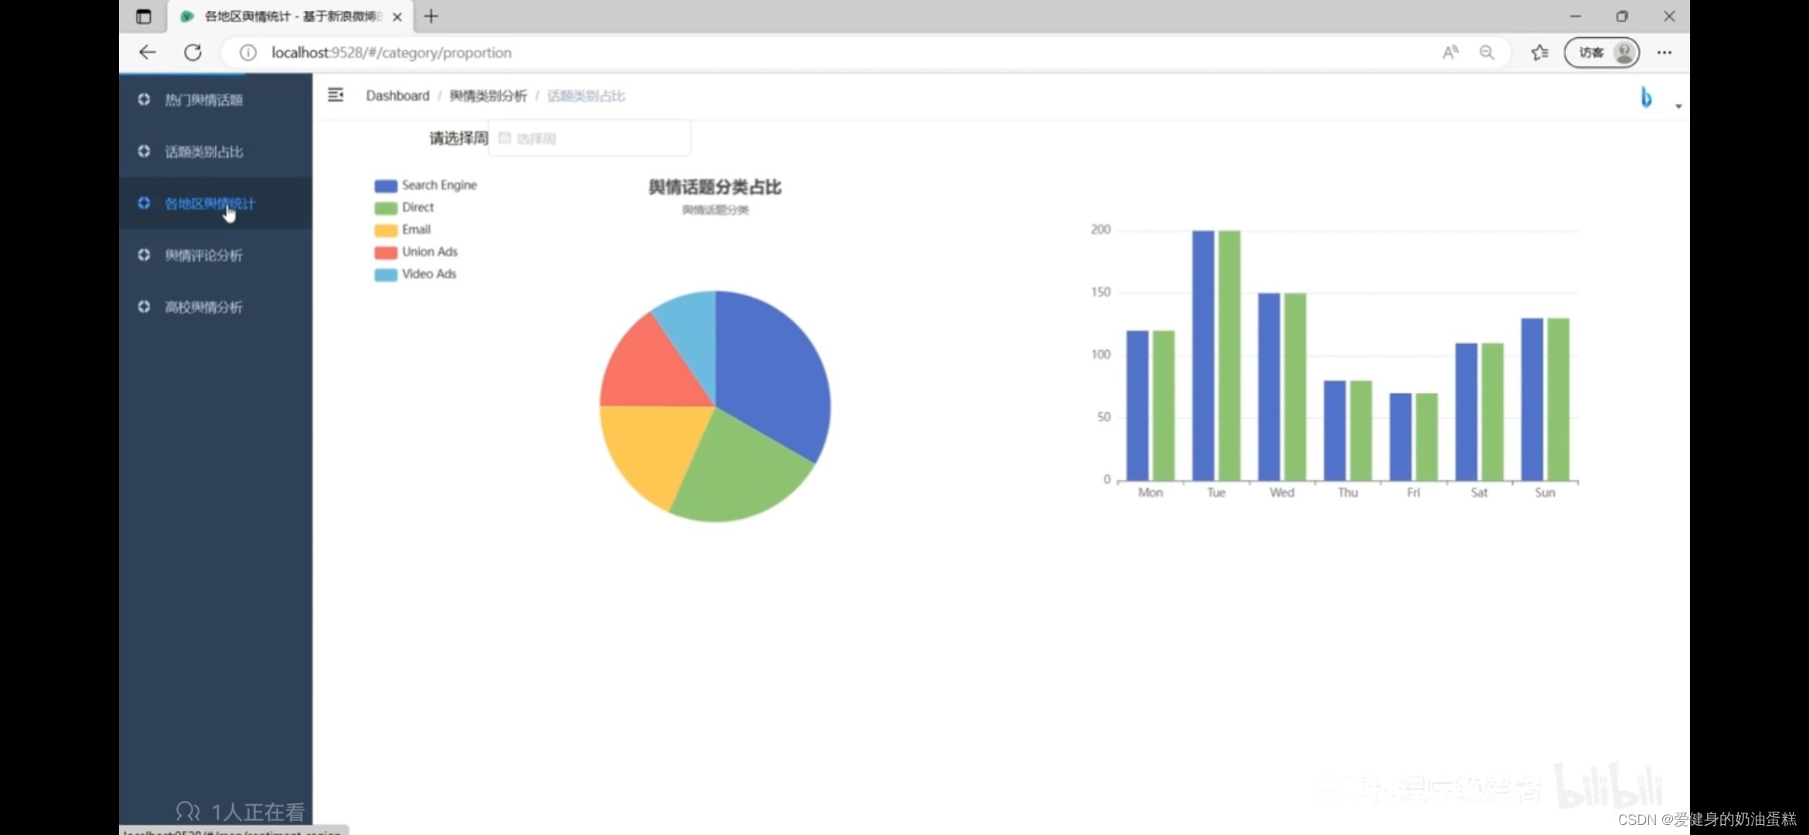Open the guest profile button
Image resolution: width=1809 pixels, height=835 pixels.
coord(1601,53)
